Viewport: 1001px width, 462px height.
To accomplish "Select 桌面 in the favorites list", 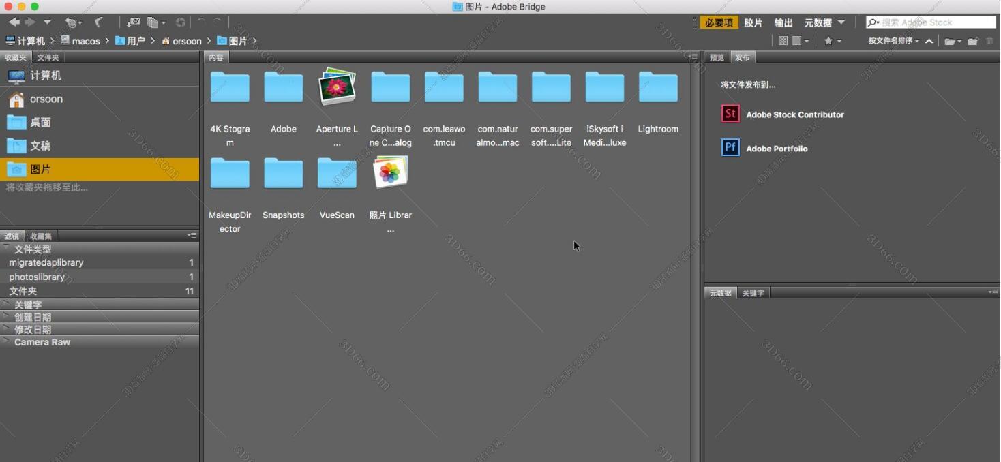I will (40, 123).
